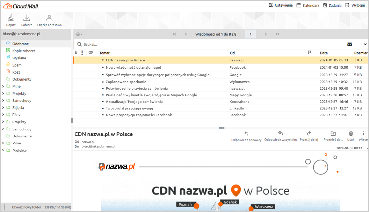Expand the Zdjęcia folder
369x212 pixels.
pos(3,107)
